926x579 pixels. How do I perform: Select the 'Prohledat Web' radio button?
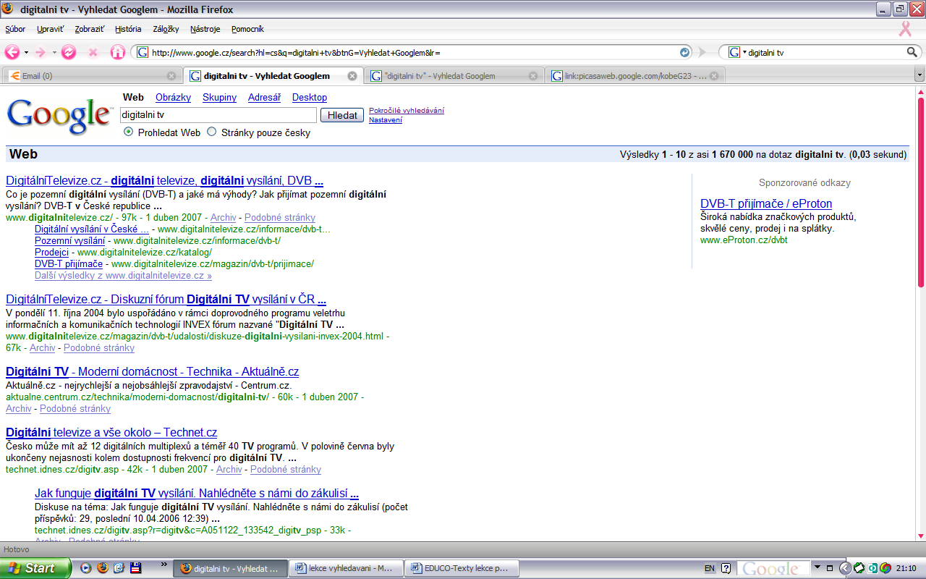tap(128, 132)
